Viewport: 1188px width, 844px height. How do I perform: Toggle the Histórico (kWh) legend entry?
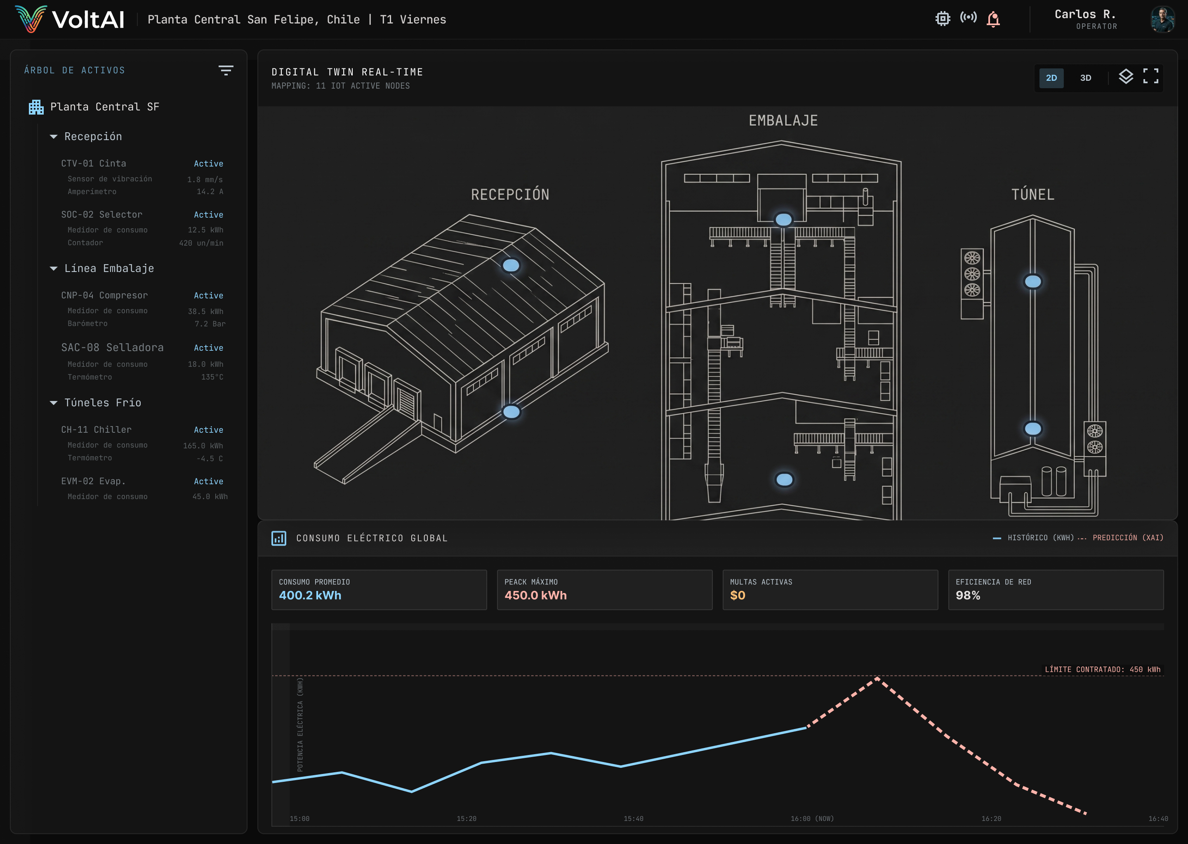coord(1033,538)
